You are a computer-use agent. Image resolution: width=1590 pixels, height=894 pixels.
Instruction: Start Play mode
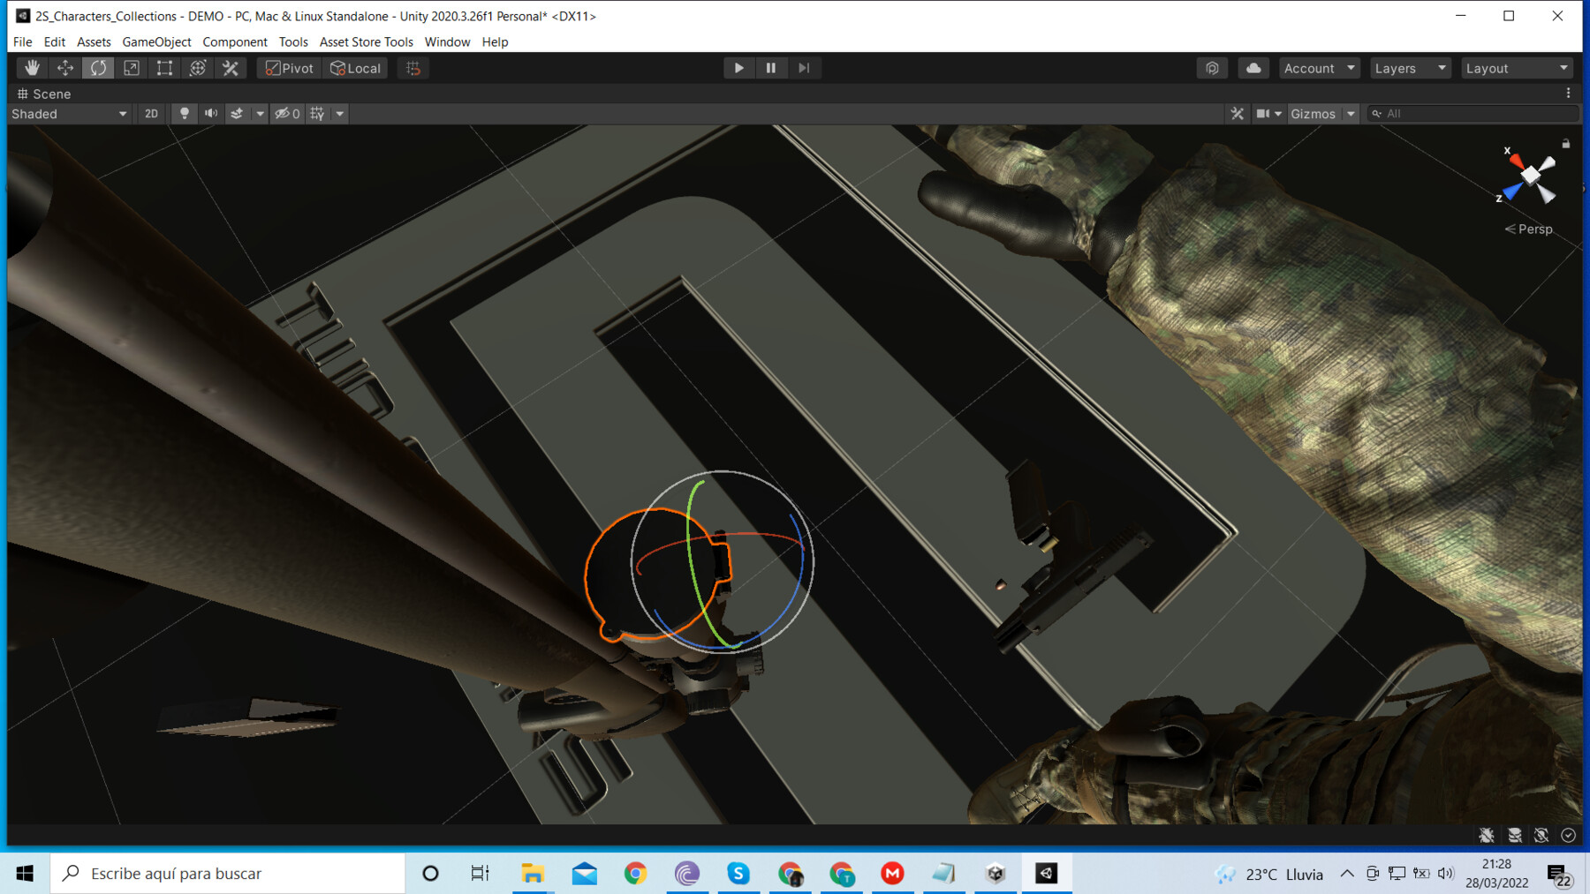(738, 68)
